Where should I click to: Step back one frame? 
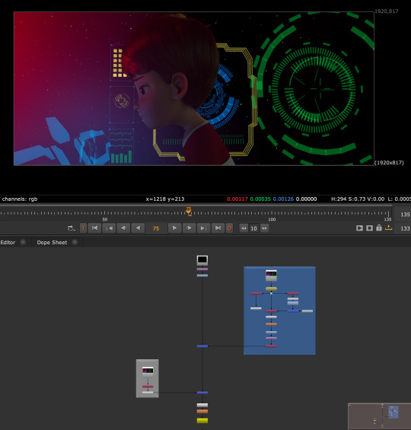123,228
